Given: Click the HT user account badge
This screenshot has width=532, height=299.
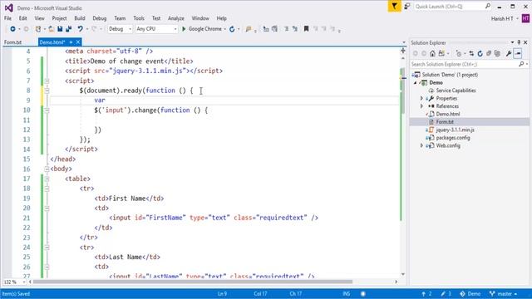Looking at the screenshot, I should pos(525,18).
